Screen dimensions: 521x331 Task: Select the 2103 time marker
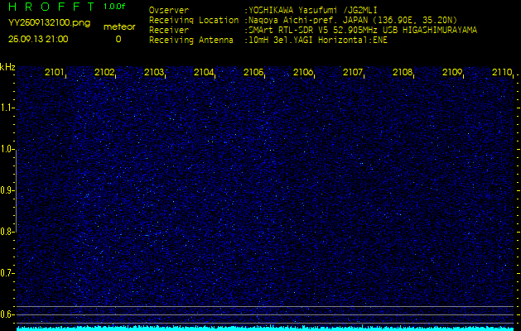tap(154, 73)
